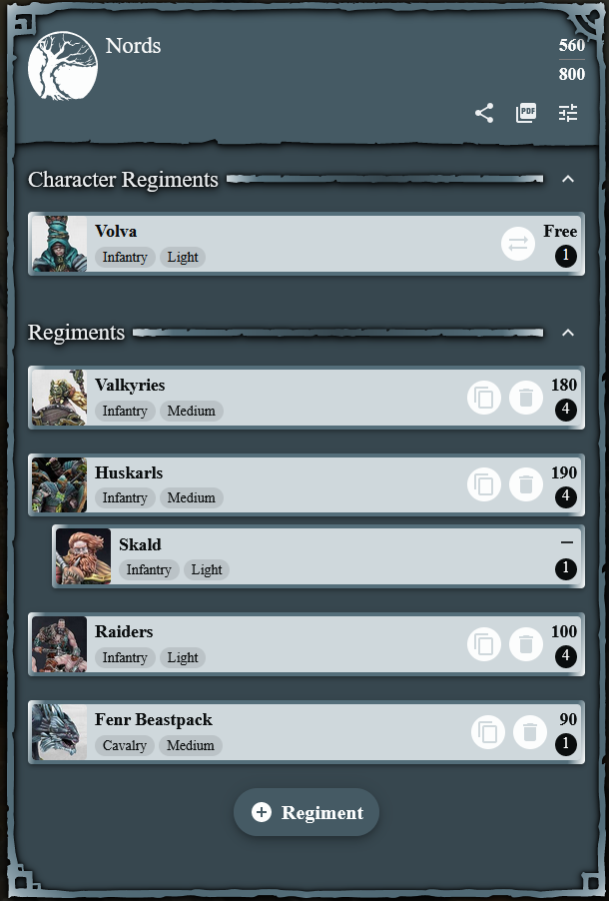The width and height of the screenshot is (609, 901).
Task: Duplicate the Valkyries regiment
Action: coord(484,398)
